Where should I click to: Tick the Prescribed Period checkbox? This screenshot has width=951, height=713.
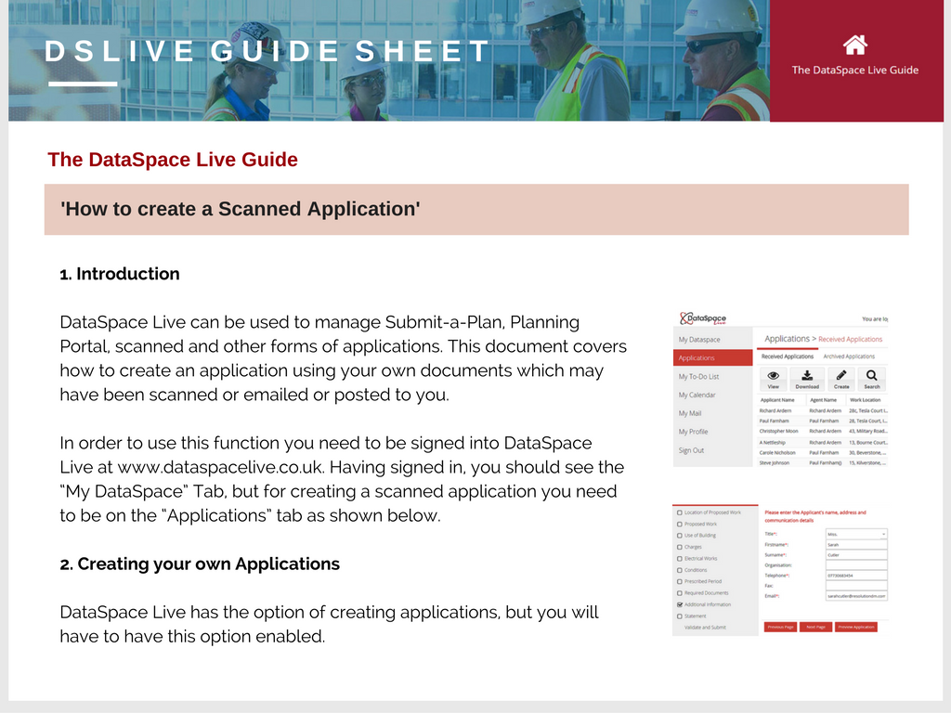[679, 581]
